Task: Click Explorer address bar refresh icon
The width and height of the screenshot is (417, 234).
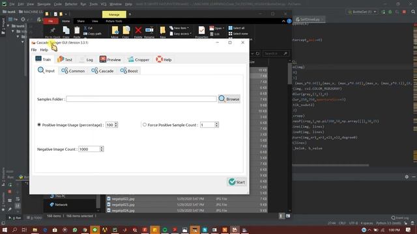Action: pos(257,53)
